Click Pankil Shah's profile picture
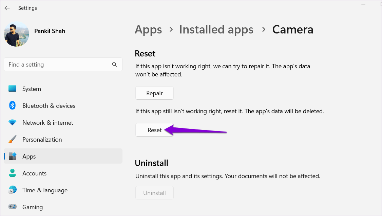The image size is (382, 216). (x=16, y=34)
